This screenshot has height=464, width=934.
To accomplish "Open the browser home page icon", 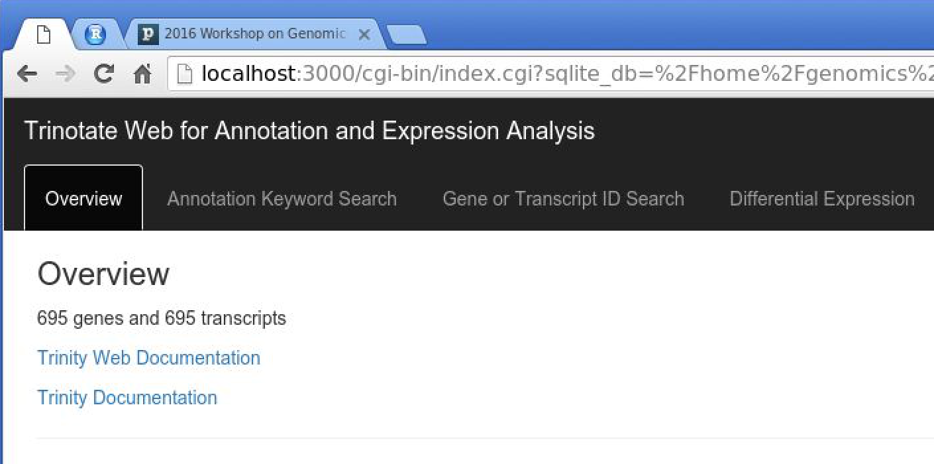I will pyautogui.click(x=142, y=74).
